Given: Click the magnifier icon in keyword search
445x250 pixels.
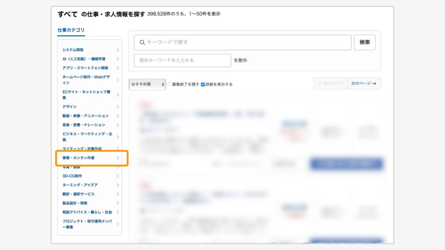Looking at the screenshot, I should click(142, 43).
